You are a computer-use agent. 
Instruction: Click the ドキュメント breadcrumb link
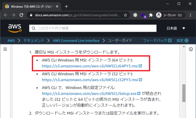34,41
